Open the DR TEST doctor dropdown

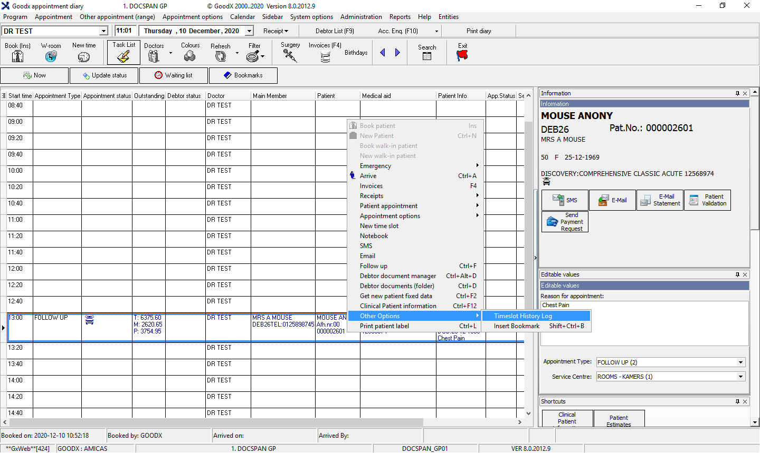click(x=103, y=31)
